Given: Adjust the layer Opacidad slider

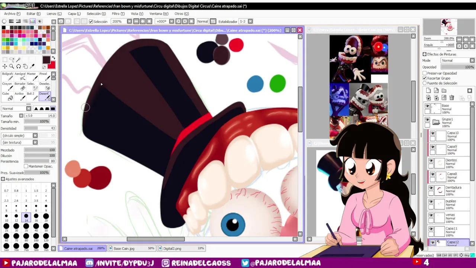Looking at the screenshot, I should click(x=458, y=67).
